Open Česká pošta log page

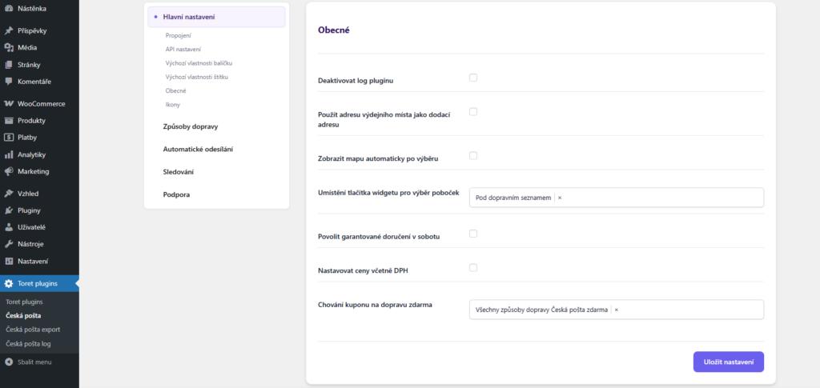tap(28, 344)
